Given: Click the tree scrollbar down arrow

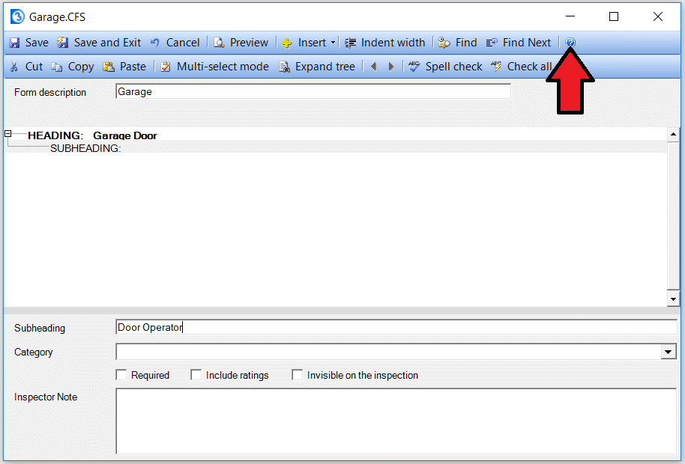Looking at the screenshot, I should (x=673, y=299).
